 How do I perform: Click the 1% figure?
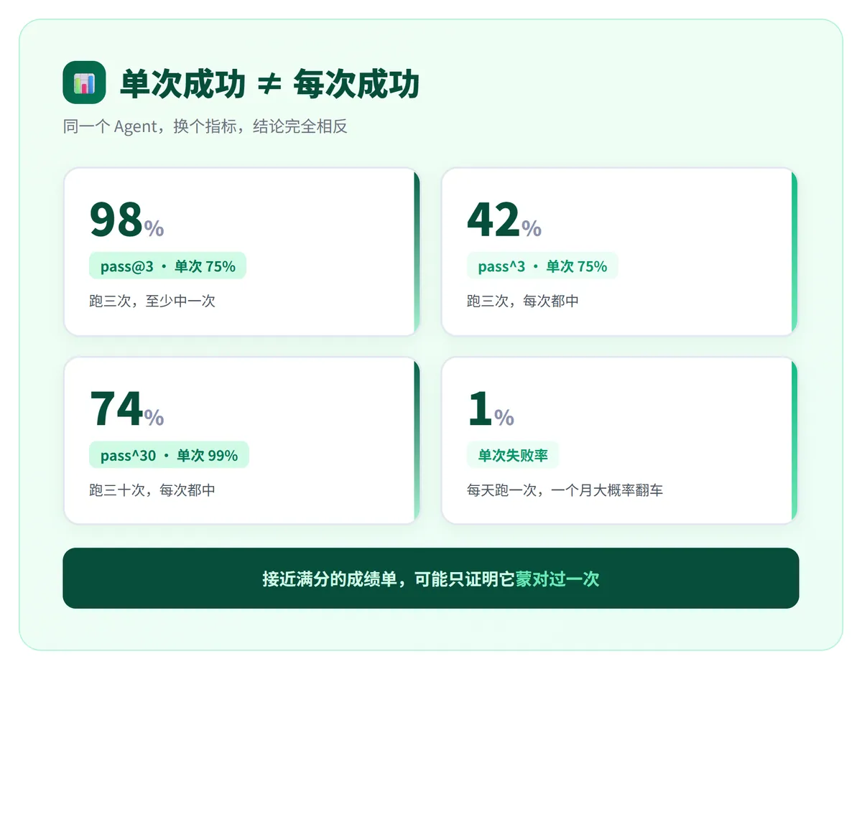491,409
